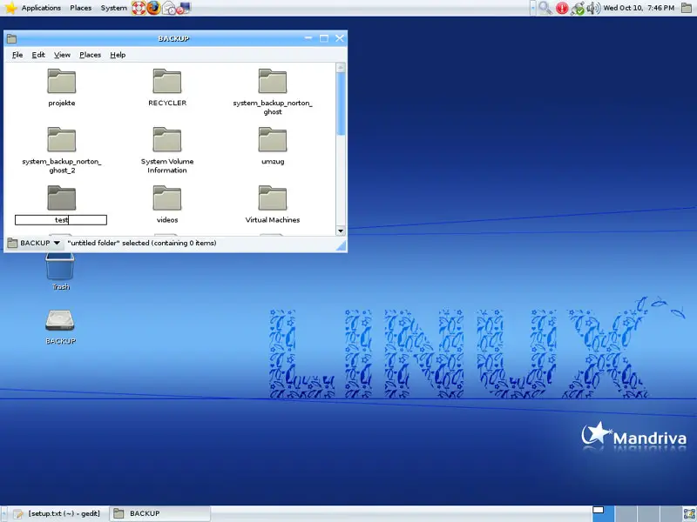
Task: Click the Virtual Machines folder label
Action: (273, 220)
